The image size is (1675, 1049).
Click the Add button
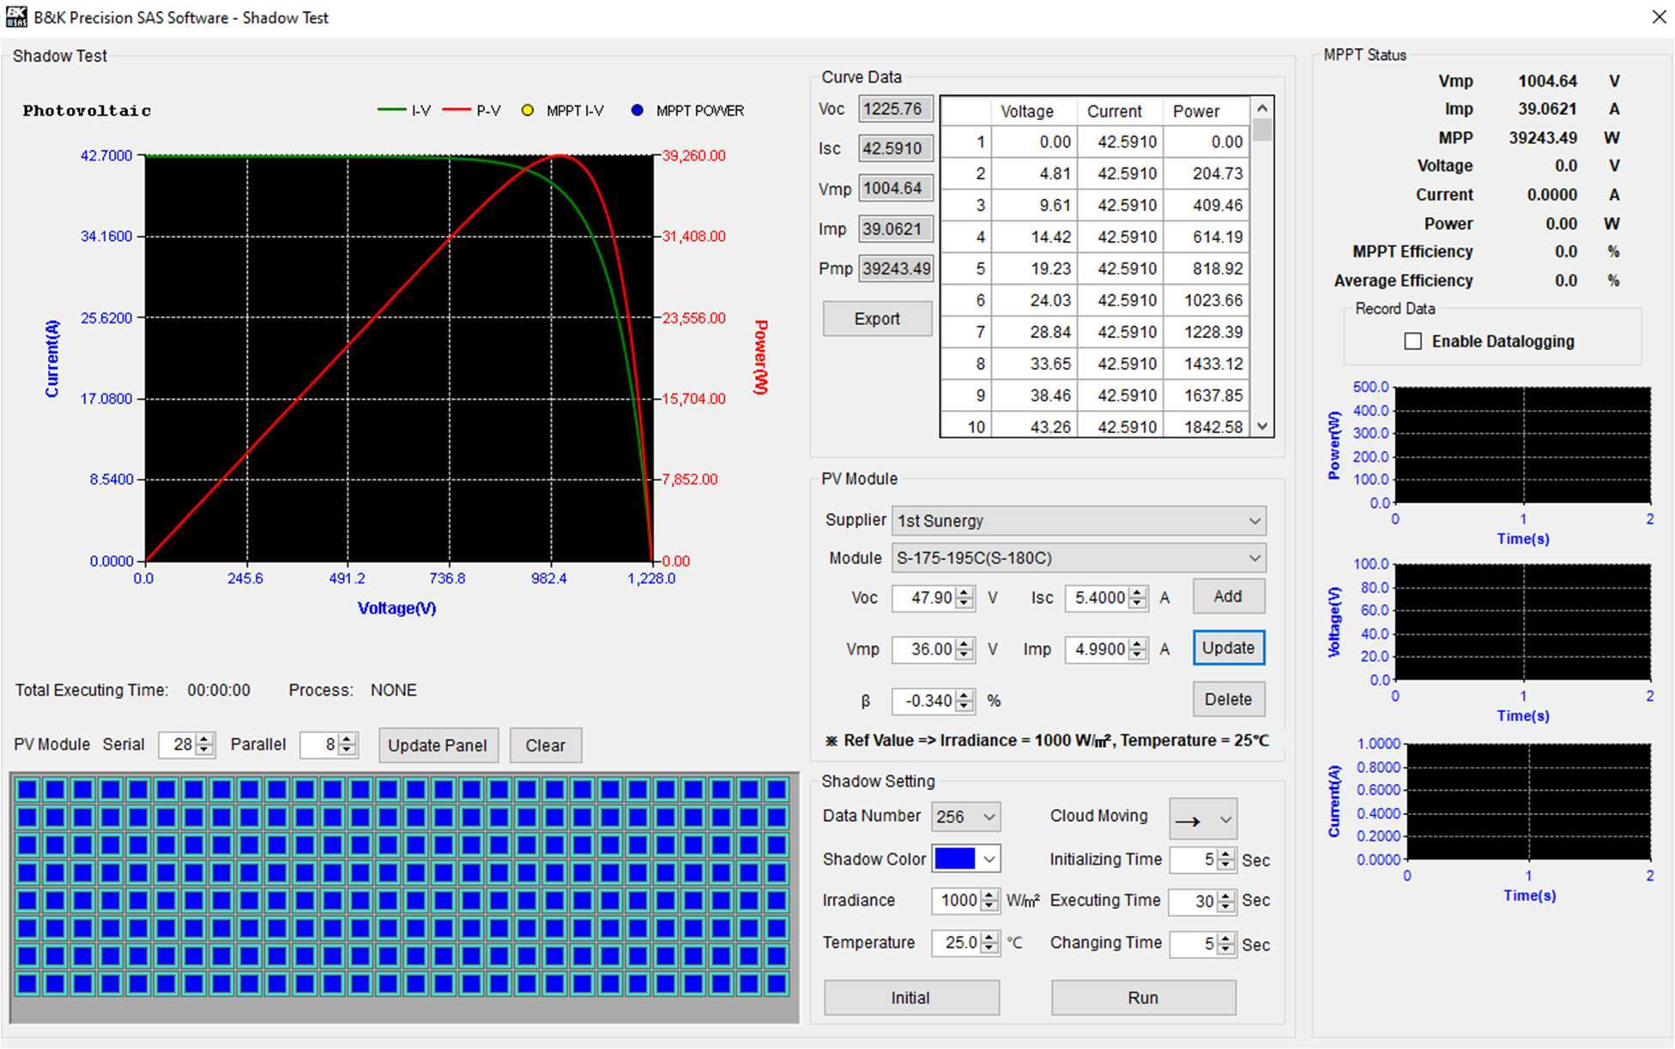point(1228,596)
